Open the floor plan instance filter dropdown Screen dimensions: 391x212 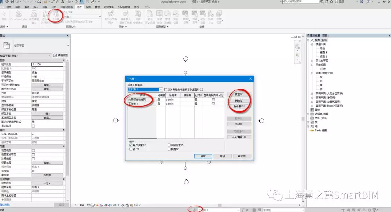click(50, 55)
